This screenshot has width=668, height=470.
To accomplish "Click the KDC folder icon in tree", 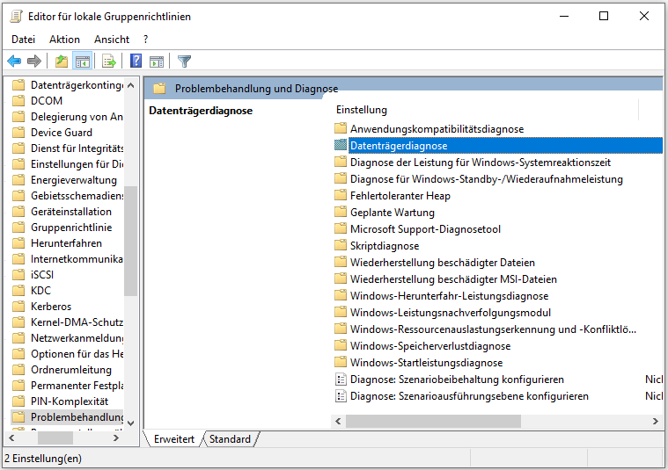I will [18, 291].
